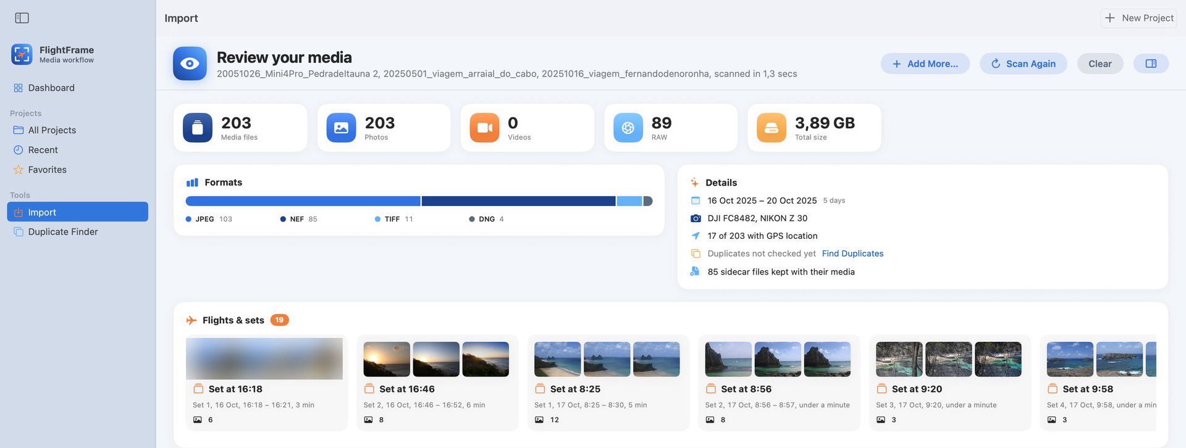Click the duplicates icon in Details

point(696,254)
